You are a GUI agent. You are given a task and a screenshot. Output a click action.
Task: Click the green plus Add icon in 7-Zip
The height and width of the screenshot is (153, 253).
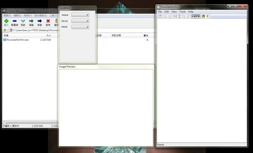pyautogui.click(x=6, y=21)
